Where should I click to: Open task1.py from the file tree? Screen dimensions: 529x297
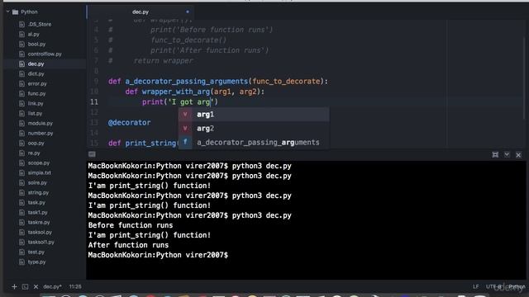click(37, 213)
